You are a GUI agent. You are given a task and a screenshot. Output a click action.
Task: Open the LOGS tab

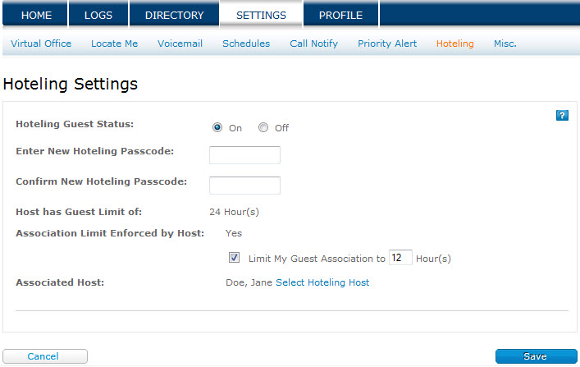point(98,15)
